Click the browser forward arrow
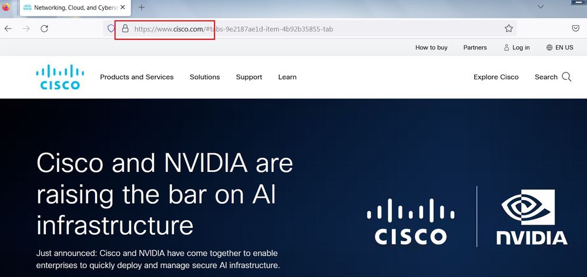The height and width of the screenshot is (277, 587). 26,29
